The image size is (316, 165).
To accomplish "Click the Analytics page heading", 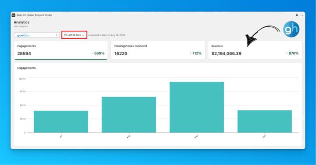I will [x=22, y=22].
